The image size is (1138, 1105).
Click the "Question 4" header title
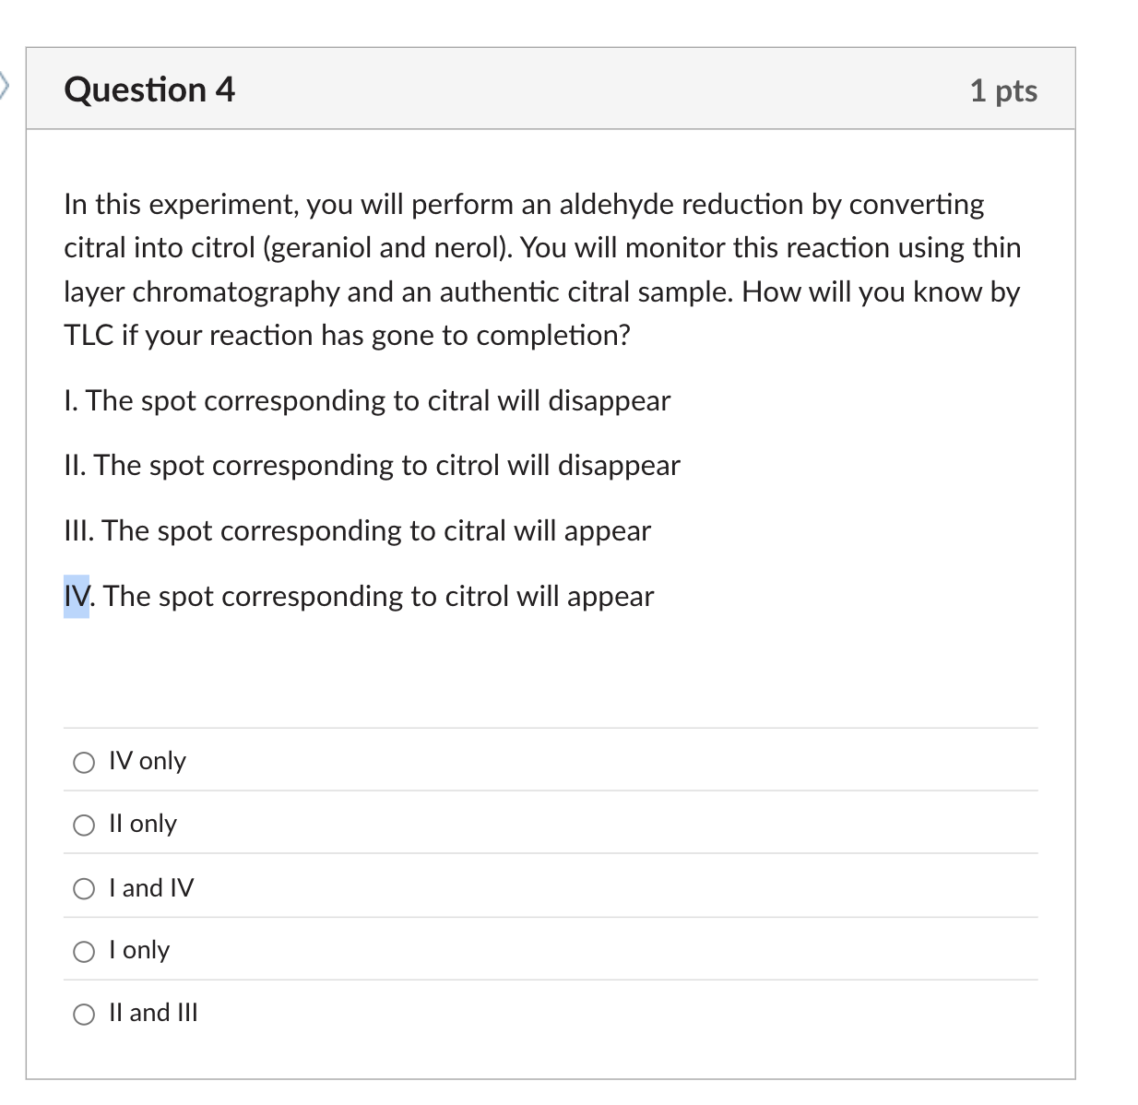point(149,89)
